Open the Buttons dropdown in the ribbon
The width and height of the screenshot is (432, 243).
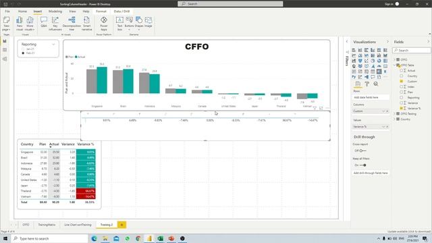pyautogui.click(x=129, y=24)
